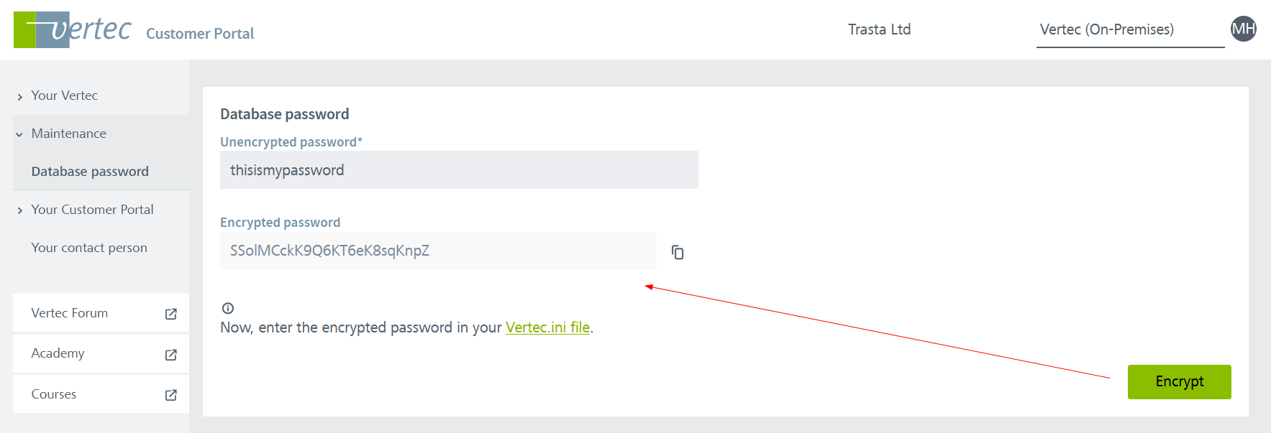Screen dimensions: 1271x433
Task: Open Your contact person page
Action: click(89, 248)
